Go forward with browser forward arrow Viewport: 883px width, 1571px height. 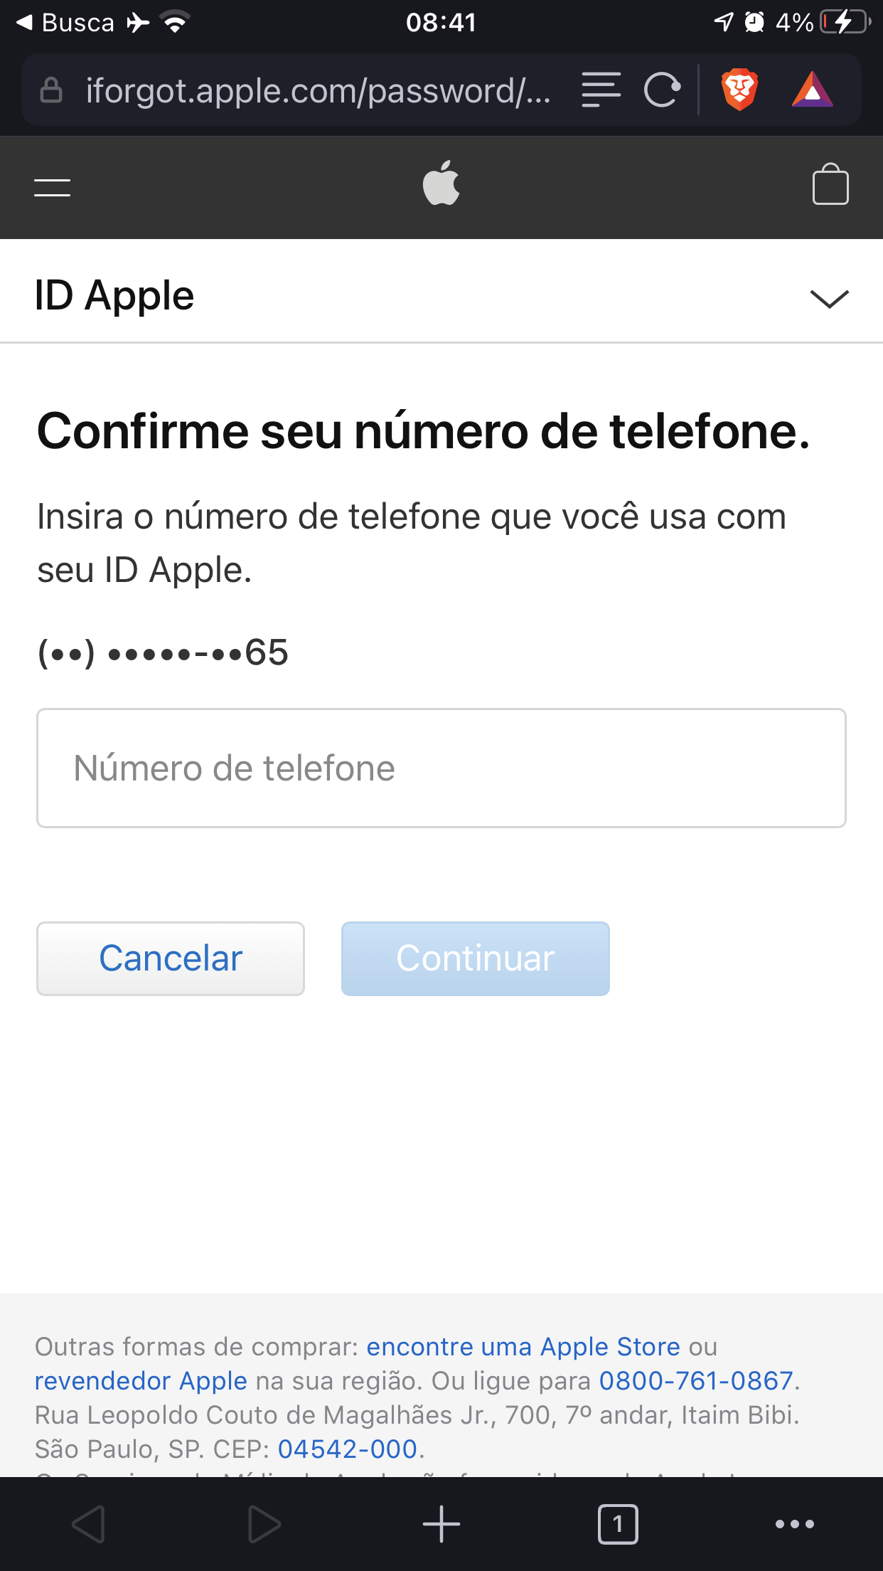pos(264,1524)
